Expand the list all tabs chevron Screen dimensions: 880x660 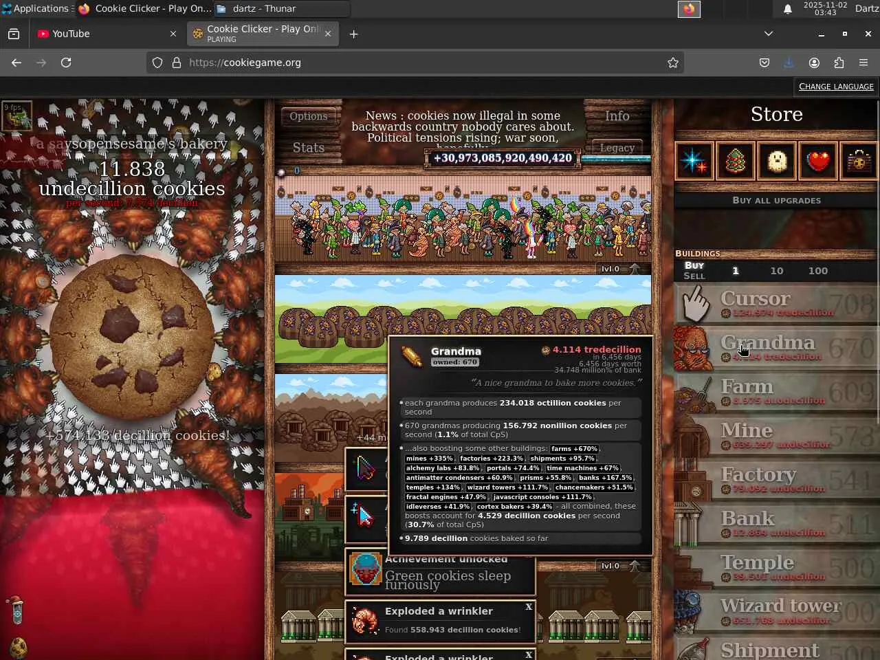point(769,34)
